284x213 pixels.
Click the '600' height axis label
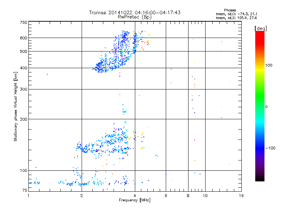pos(23,38)
